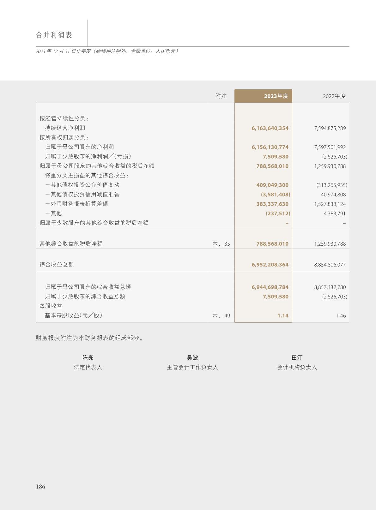The image size is (376, 510).
Task: Click the 合并利润表 page title
Action: tap(54, 35)
